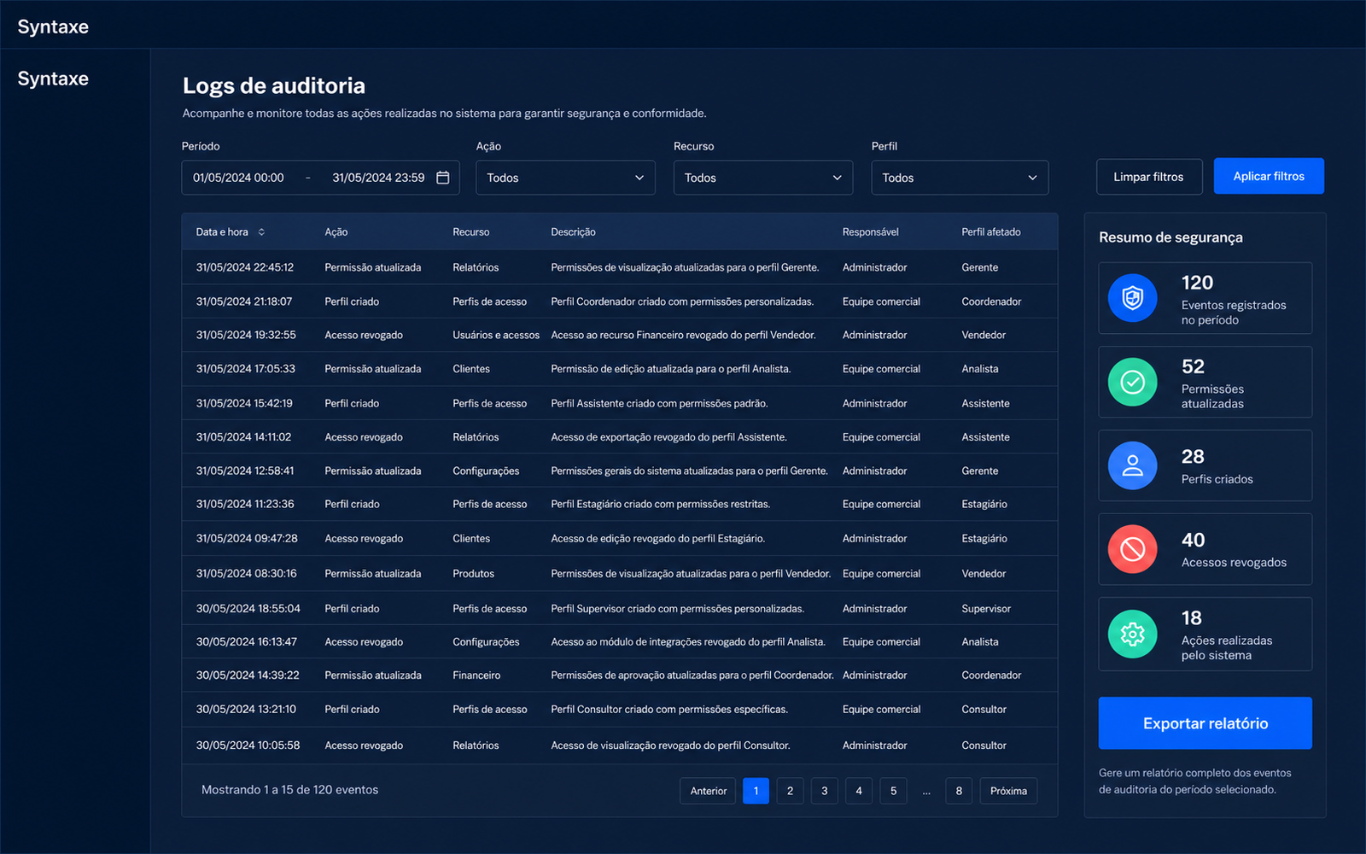Image resolution: width=1366 pixels, height=854 pixels.
Task: Click the gear icon for Ações realizadas
Action: click(1132, 634)
